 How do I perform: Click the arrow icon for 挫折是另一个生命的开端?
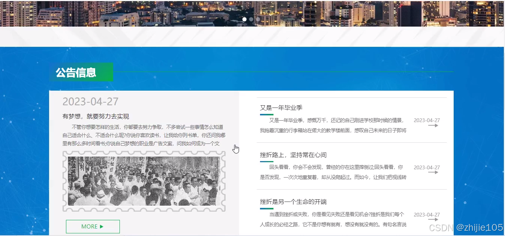(x=434, y=220)
